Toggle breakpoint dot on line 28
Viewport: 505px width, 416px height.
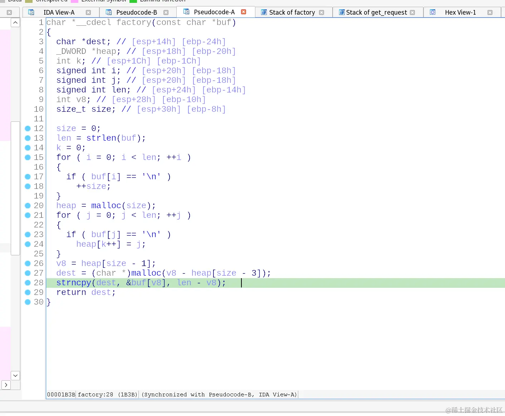click(28, 283)
